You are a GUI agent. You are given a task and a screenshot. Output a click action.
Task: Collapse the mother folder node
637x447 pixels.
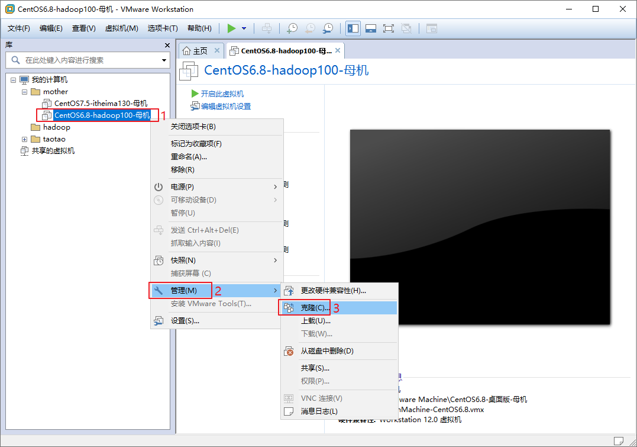(x=24, y=92)
